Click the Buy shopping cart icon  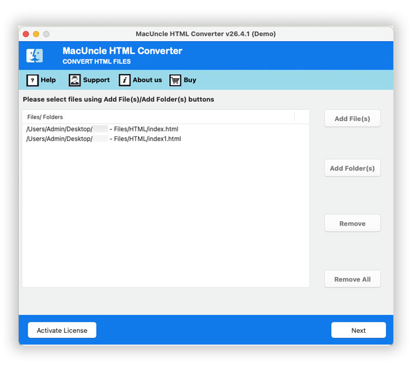(x=175, y=80)
